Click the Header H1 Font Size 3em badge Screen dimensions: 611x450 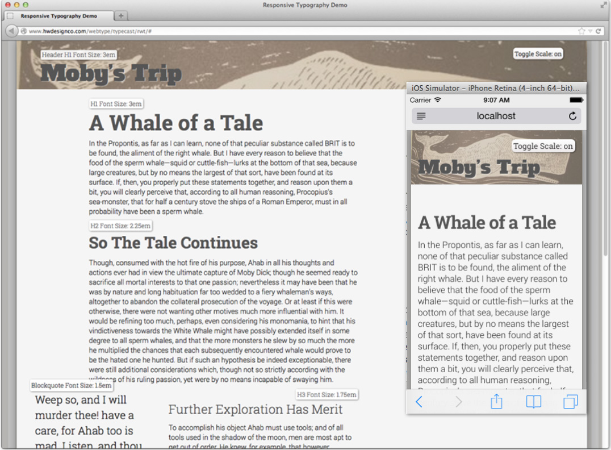[x=78, y=55]
